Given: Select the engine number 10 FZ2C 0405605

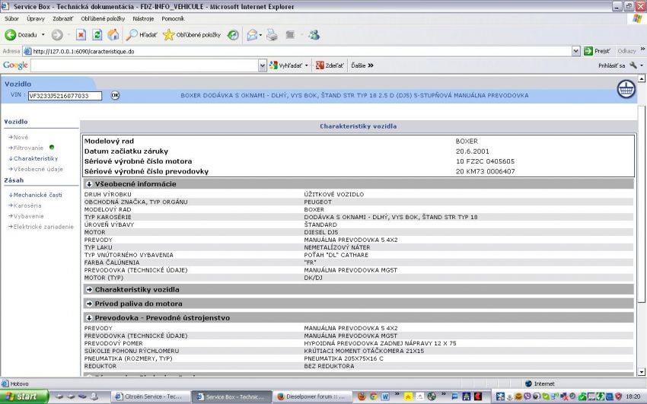Looking at the screenshot, I should 485,161.
